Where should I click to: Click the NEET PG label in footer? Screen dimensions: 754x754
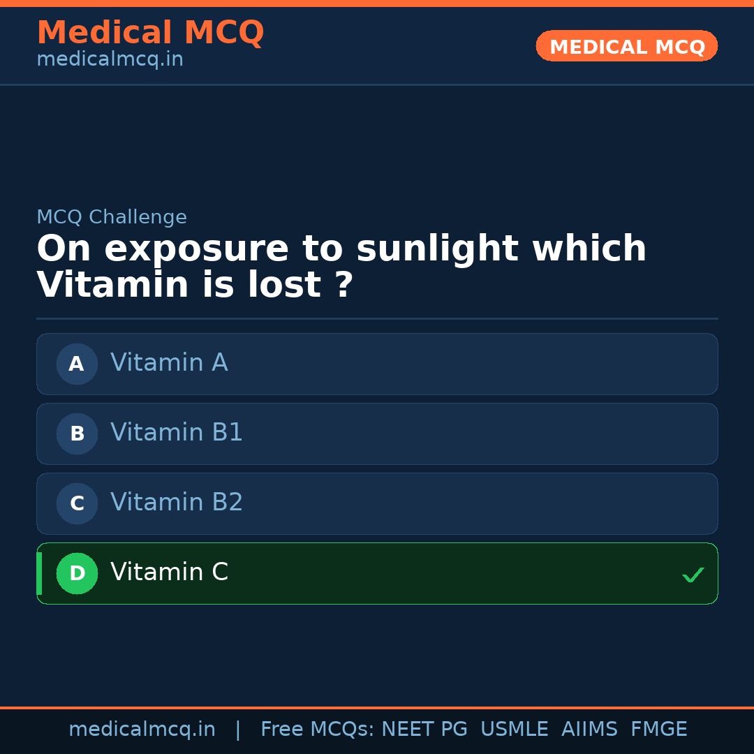tap(424, 729)
